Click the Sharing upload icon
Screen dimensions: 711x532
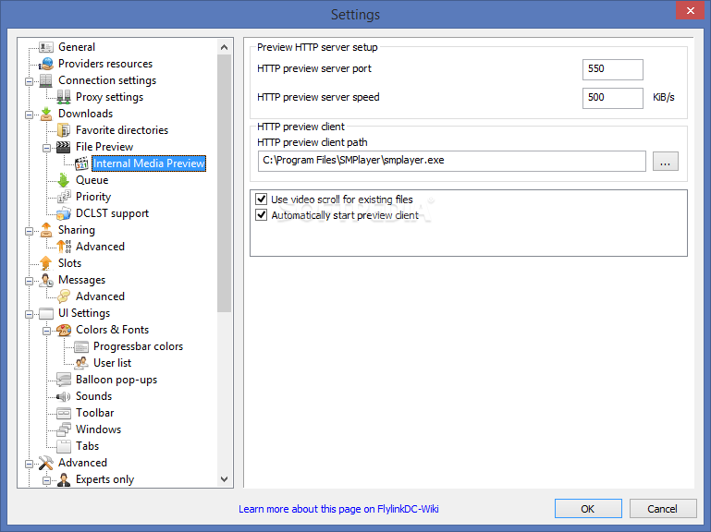click(x=46, y=230)
